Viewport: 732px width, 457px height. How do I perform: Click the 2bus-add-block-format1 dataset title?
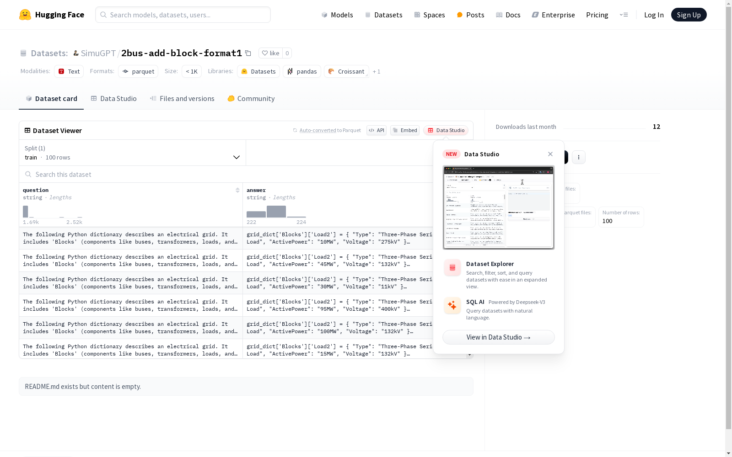pos(182,53)
